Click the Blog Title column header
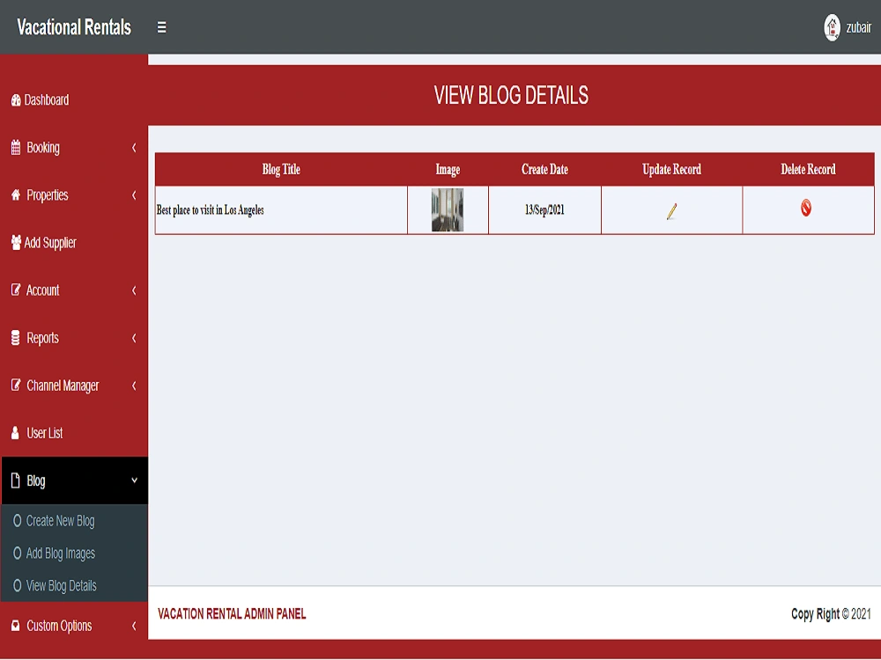The width and height of the screenshot is (881, 660). [x=281, y=170]
